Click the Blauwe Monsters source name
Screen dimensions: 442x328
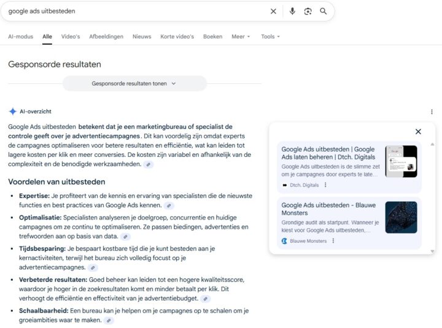pos(308,241)
